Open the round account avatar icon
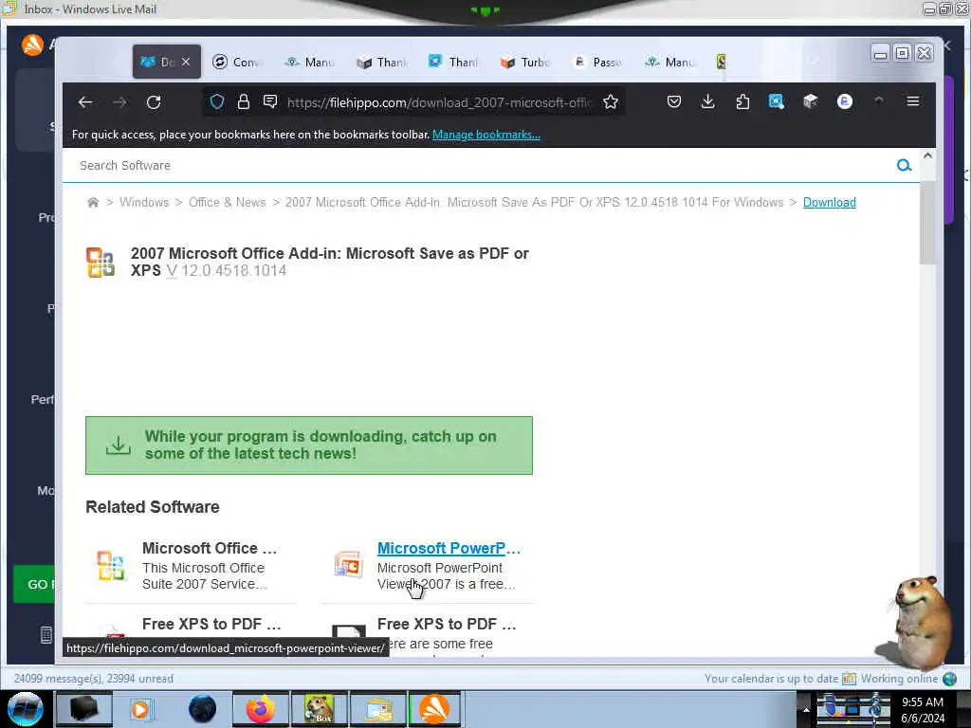Viewport: 971px width, 728px height. (x=845, y=101)
